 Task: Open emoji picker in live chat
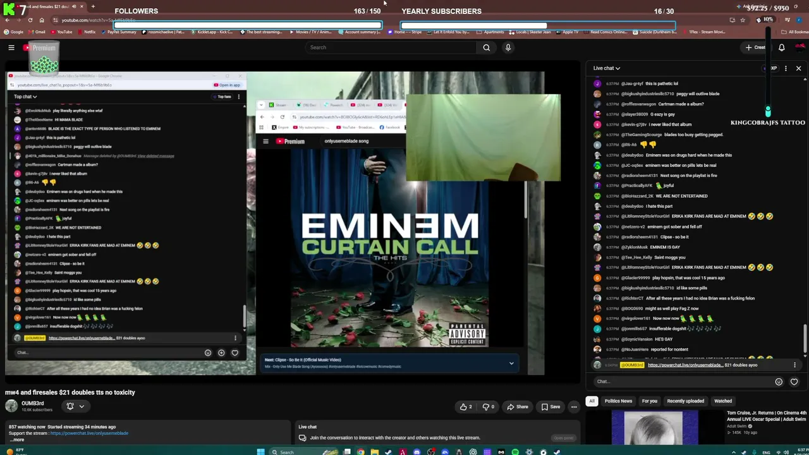click(779, 382)
